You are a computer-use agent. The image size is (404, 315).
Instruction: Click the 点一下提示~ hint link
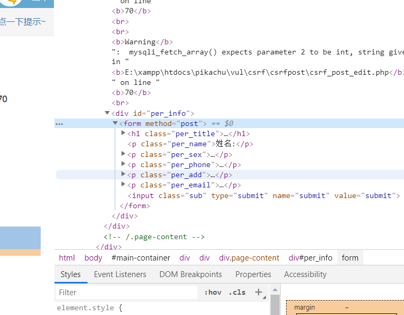pos(22,22)
